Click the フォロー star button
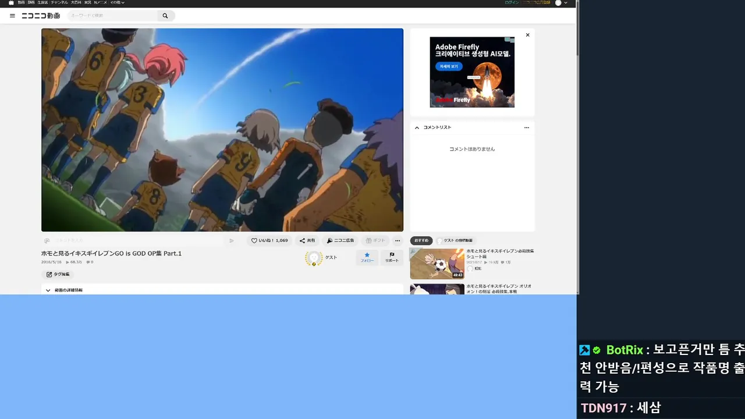The height and width of the screenshot is (419, 745). (x=367, y=257)
